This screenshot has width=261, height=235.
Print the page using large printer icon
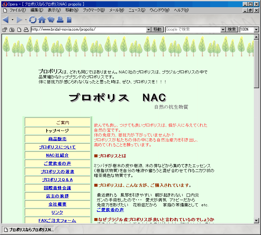[x=60, y=20]
